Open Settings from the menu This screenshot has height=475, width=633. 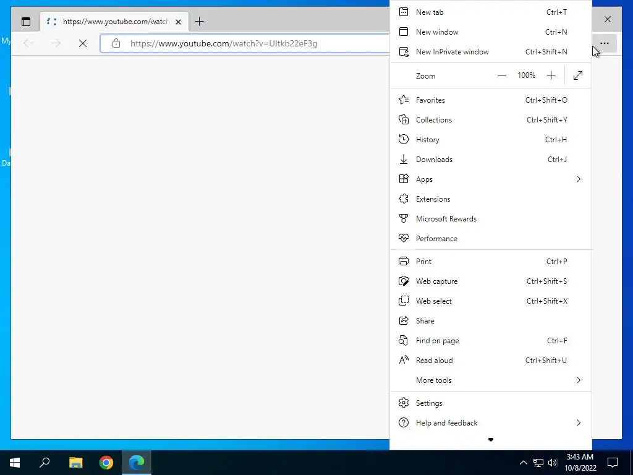coord(490,403)
